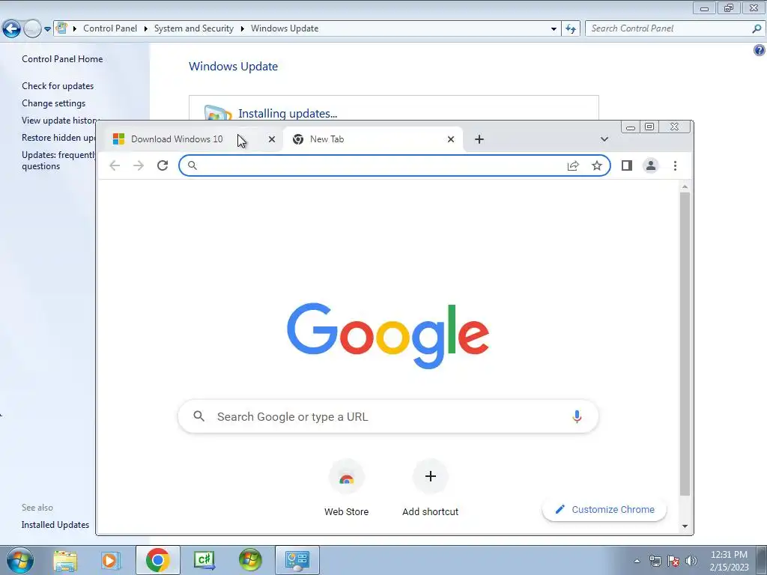Reload the page in Chrome
This screenshot has width=767, height=575.
tap(163, 165)
